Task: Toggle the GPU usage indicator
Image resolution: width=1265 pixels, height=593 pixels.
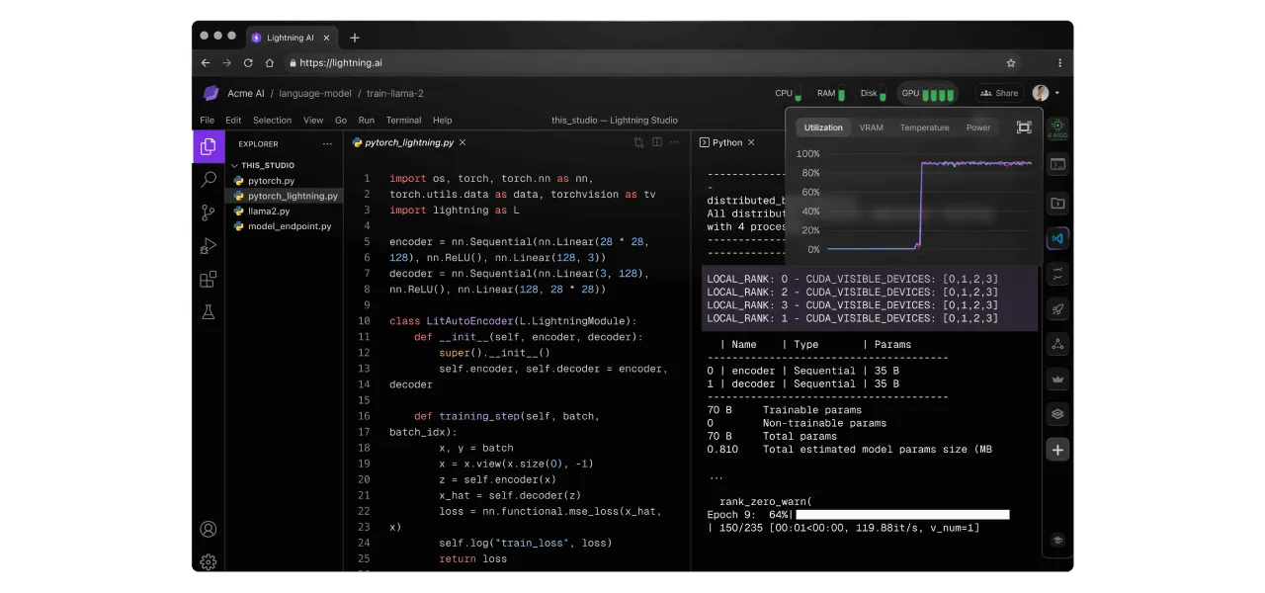Action: pyautogui.click(x=927, y=93)
